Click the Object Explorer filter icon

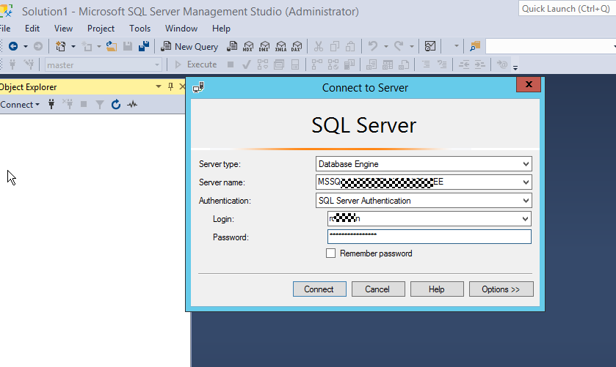point(100,104)
